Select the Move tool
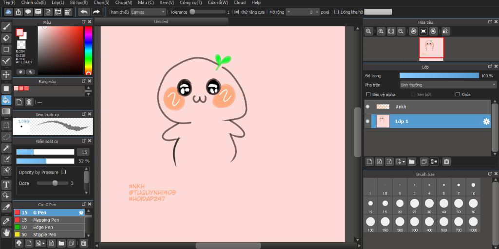 click(6, 74)
